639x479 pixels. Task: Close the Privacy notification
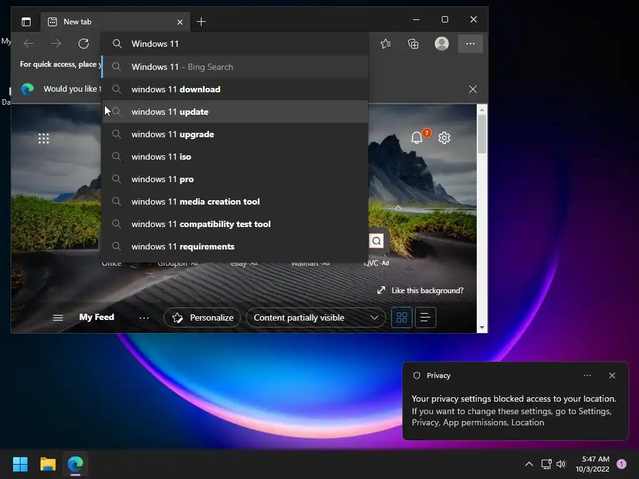(612, 375)
